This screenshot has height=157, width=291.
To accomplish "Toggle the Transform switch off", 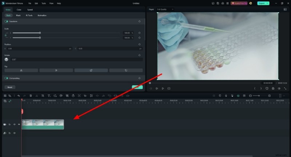I will click(x=6, y=21).
